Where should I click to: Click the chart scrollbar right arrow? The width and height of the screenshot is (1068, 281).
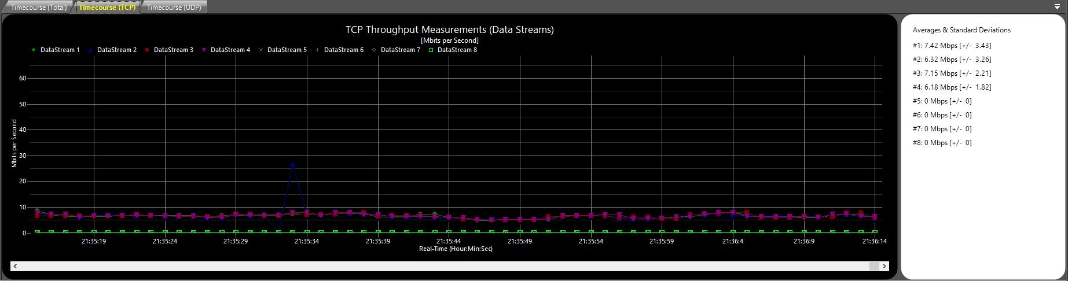(884, 266)
